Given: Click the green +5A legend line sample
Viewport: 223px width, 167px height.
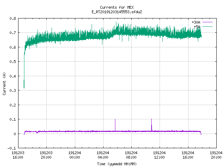Looking at the screenshot, I should click(207, 26).
